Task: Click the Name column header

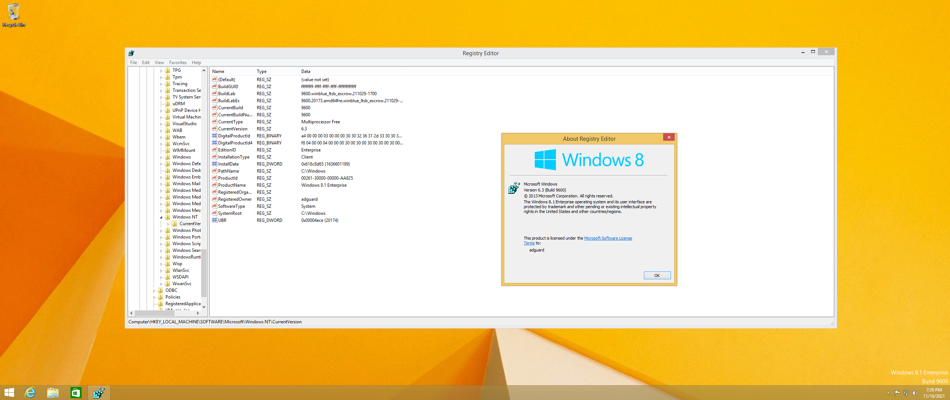Action: (232, 71)
